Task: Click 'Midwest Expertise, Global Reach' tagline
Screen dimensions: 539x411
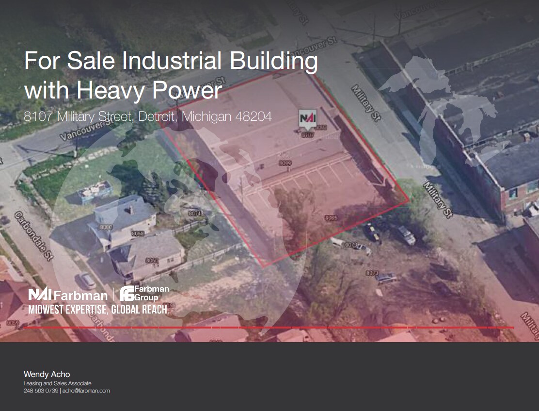Action: (x=98, y=310)
